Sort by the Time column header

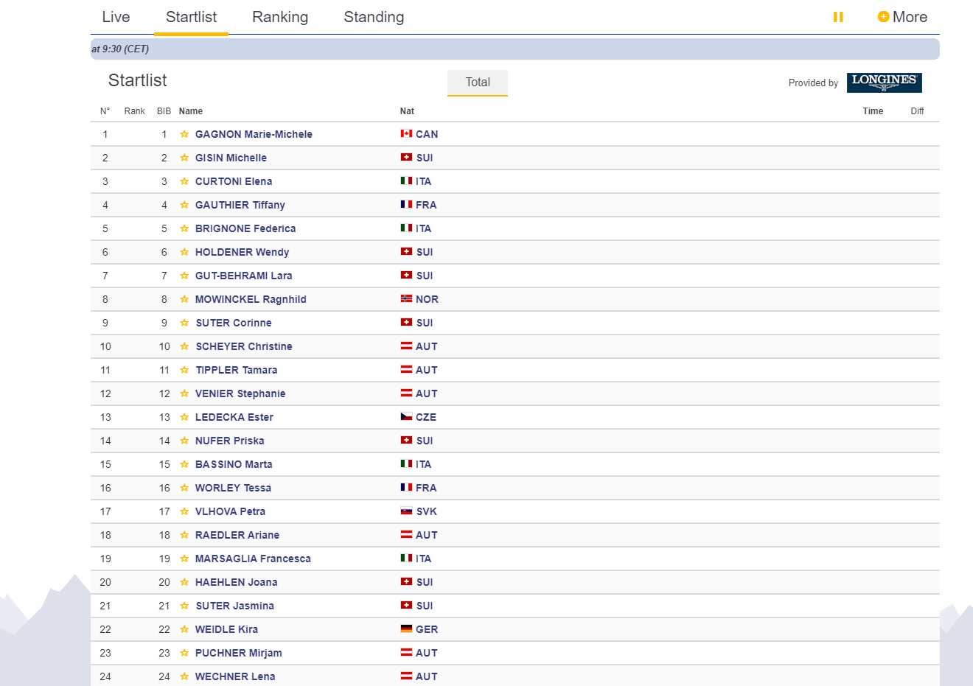[873, 111]
